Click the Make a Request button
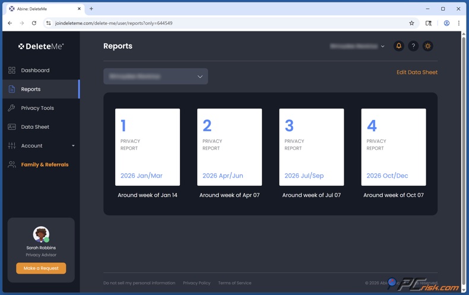469x295 pixels. click(x=41, y=268)
